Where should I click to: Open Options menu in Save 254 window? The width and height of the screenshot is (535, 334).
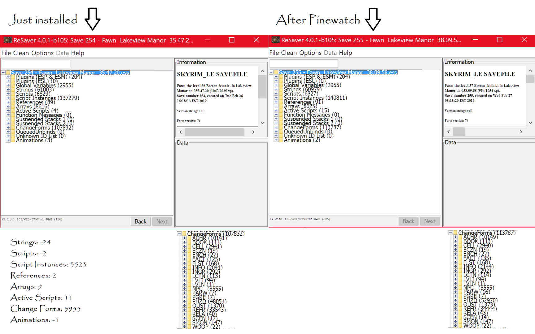point(42,53)
